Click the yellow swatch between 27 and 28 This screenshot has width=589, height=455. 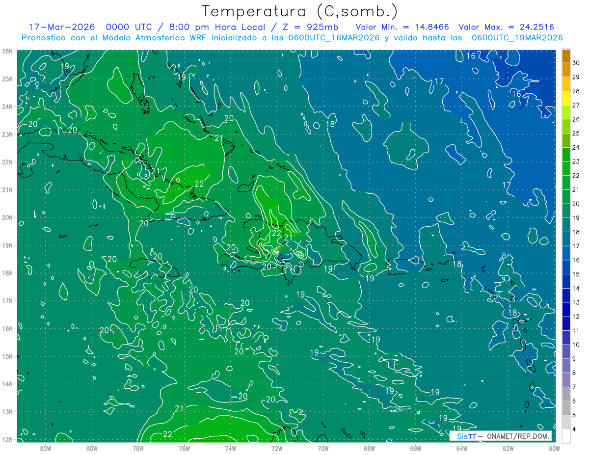566,98
